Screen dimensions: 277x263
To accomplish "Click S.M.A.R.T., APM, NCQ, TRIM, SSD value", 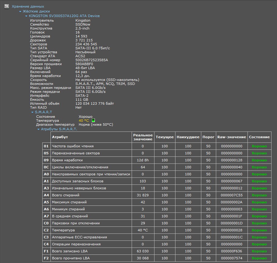I will tap(105, 84).
